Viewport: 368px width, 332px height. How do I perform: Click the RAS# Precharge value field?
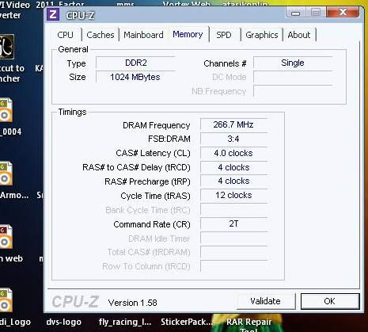click(x=233, y=181)
